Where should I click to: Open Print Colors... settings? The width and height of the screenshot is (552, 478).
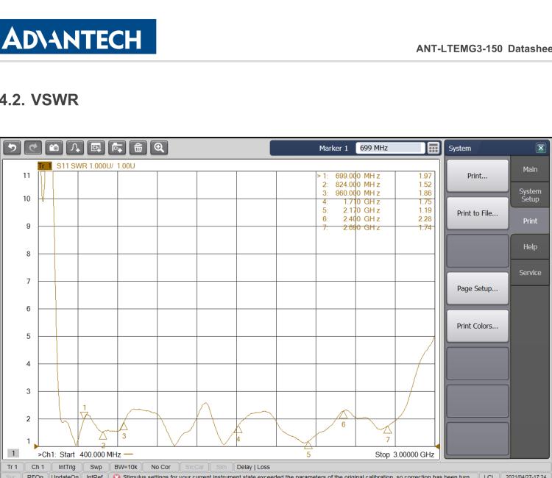click(477, 326)
